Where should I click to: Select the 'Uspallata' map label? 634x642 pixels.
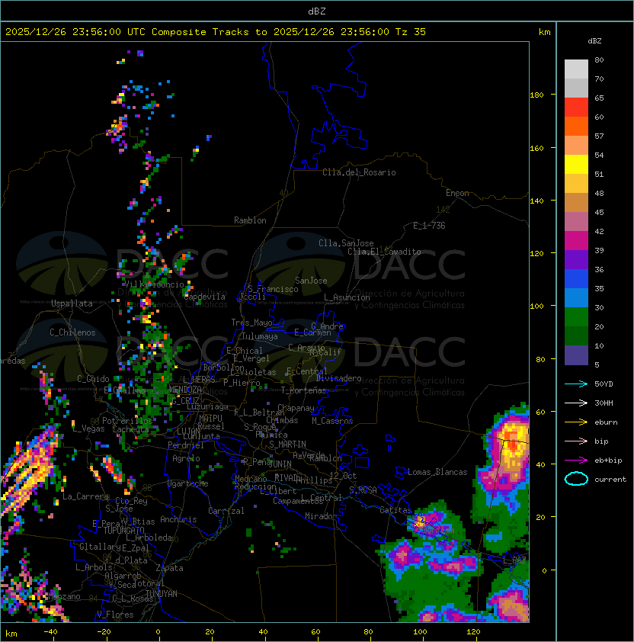(72, 303)
